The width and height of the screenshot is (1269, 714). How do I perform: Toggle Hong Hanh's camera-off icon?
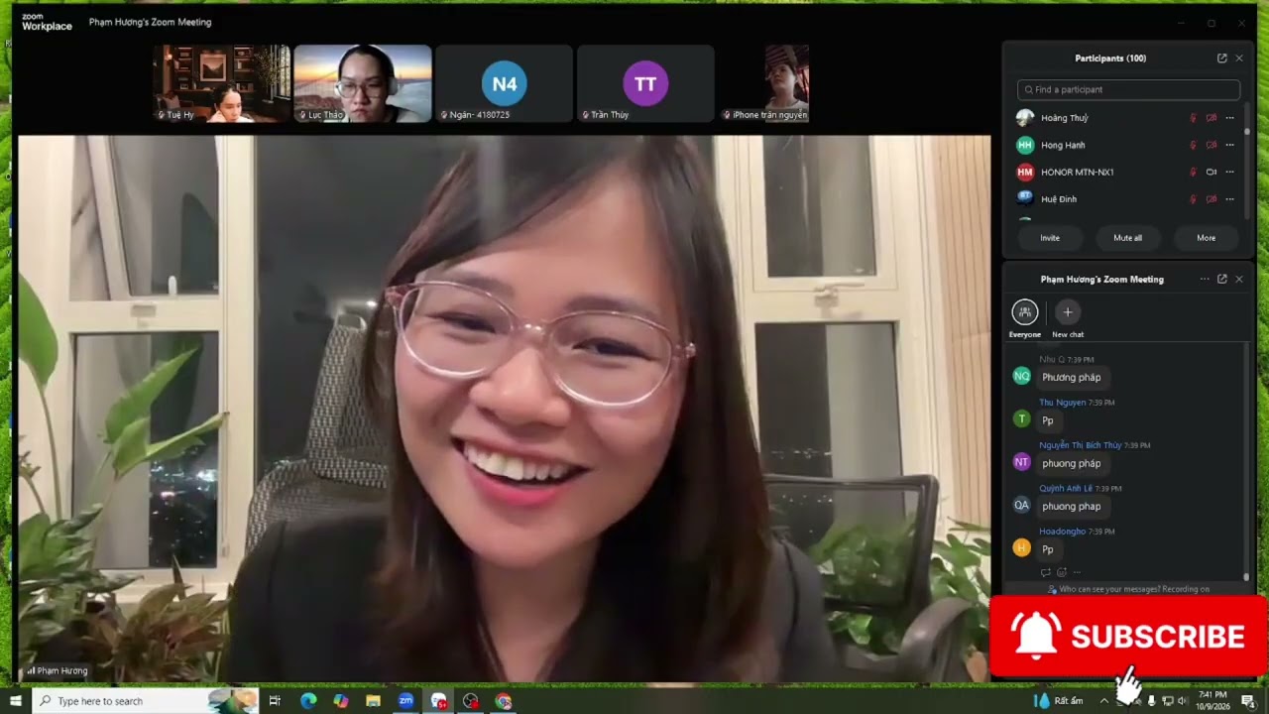(x=1211, y=145)
